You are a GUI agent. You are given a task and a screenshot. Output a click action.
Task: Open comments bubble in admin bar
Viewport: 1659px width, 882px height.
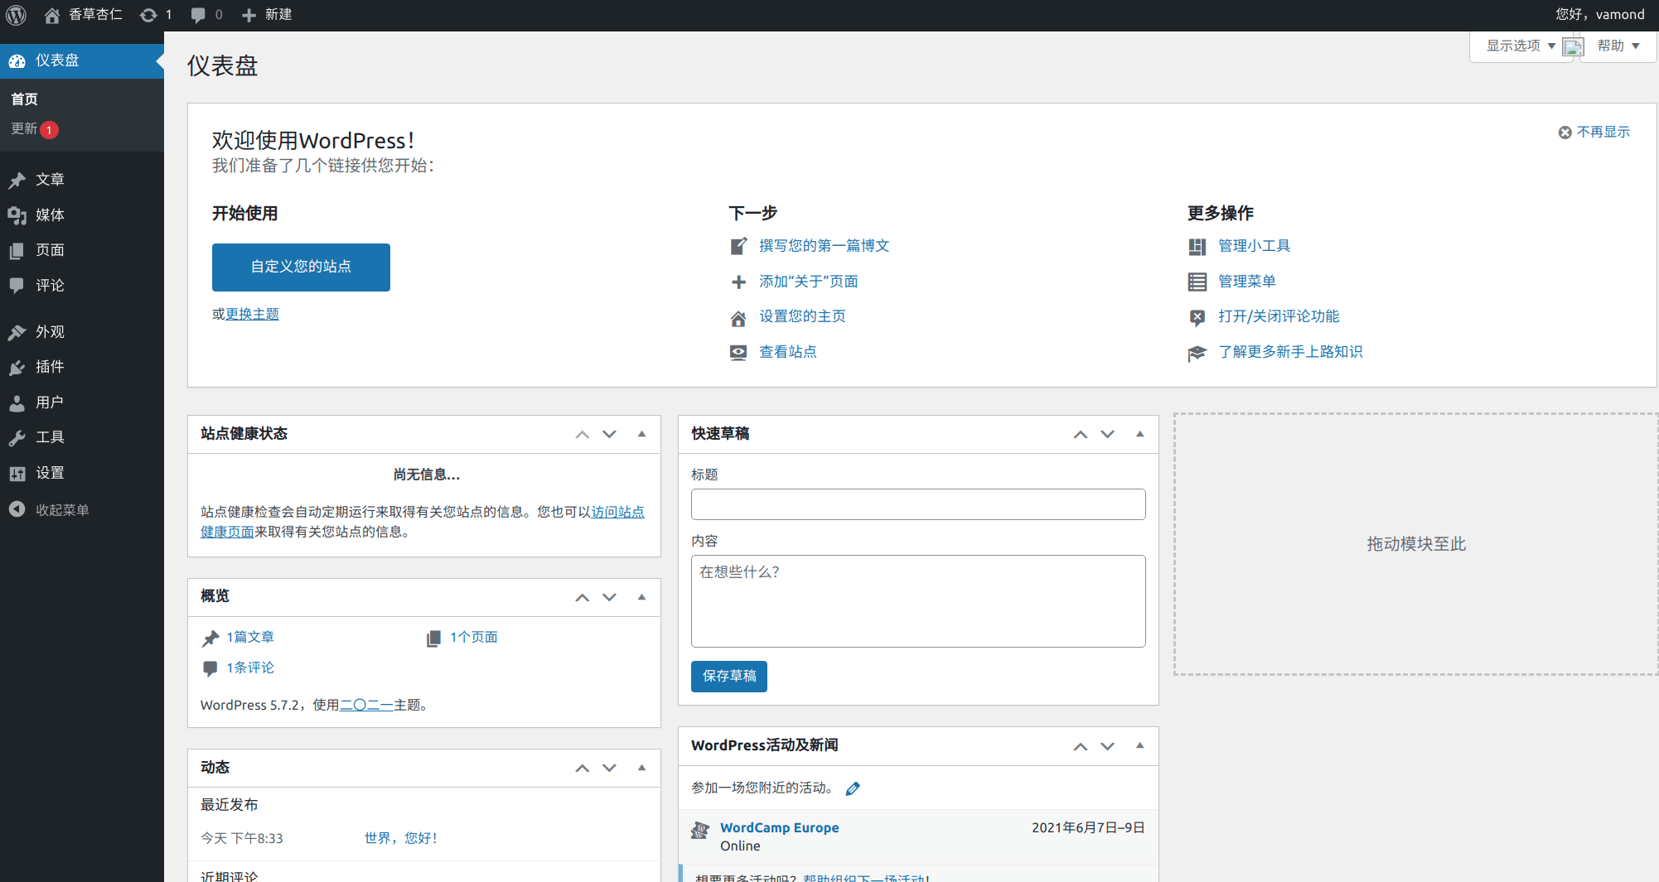tap(206, 15)
